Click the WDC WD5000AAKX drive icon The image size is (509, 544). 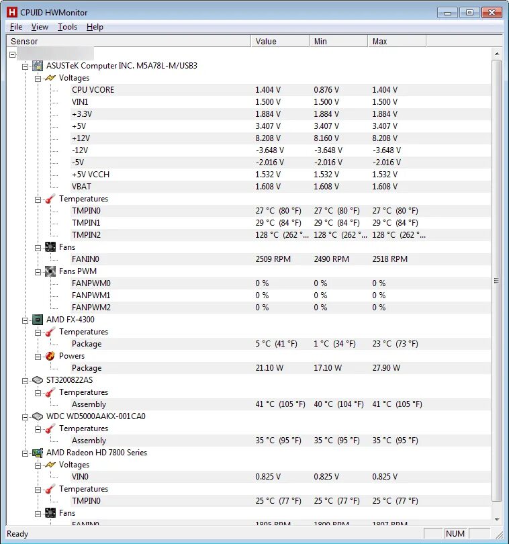(38, 416)
